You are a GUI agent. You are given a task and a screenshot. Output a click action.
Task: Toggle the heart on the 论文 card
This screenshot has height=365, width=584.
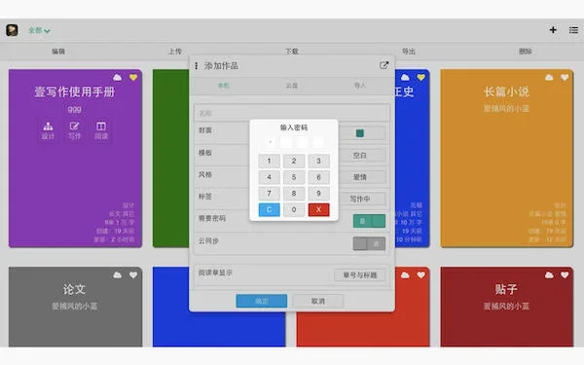pyautogui.click(x=133, y=274)
